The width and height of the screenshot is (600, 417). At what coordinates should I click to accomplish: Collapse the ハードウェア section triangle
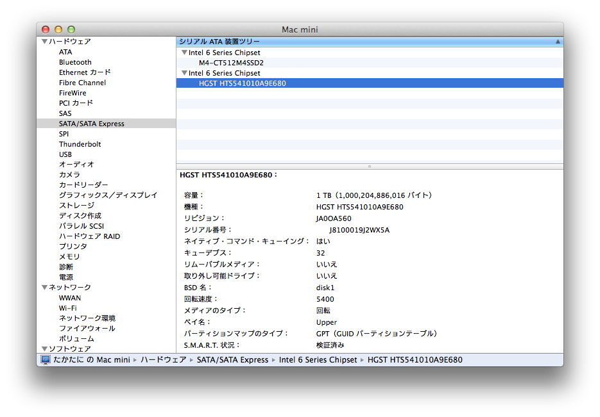coord(44,42)
